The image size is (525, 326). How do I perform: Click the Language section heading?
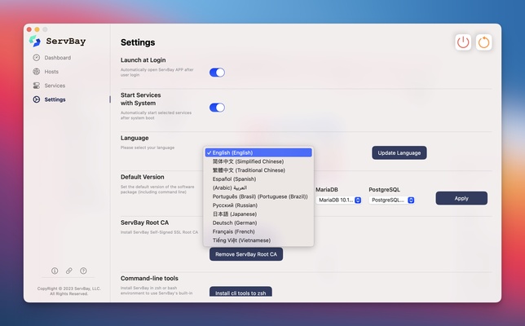tap(135, 138)
